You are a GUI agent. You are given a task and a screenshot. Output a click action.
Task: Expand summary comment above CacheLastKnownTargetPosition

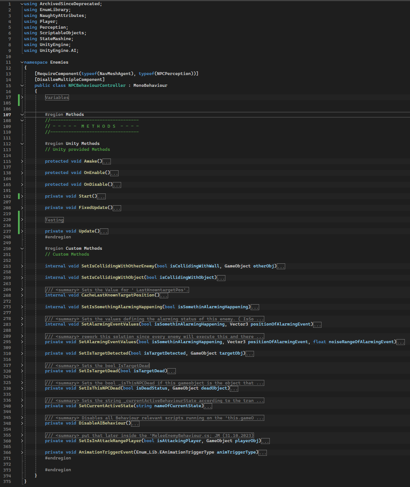117,290
